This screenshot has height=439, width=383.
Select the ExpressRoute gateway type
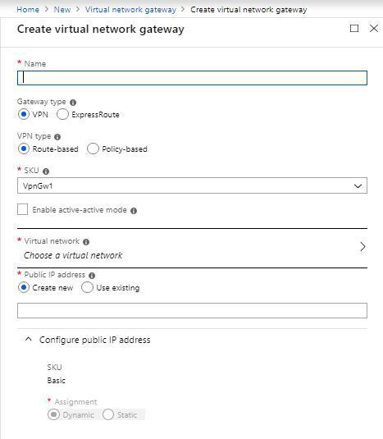pyautogui.click(x=62, y=114)
